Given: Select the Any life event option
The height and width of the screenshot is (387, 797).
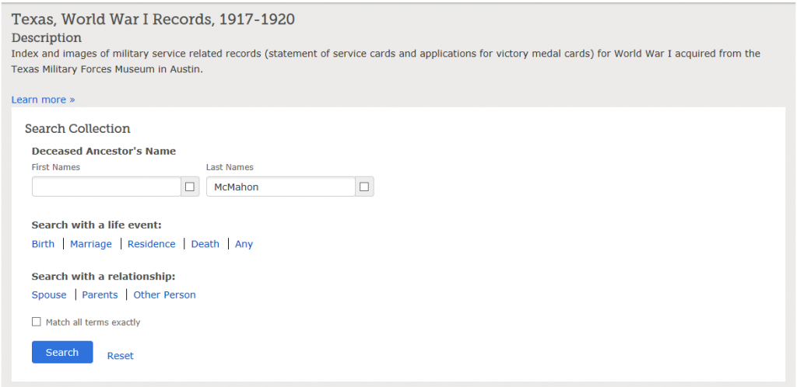Looking at the screenshot, I should click(x=244, y=244).
